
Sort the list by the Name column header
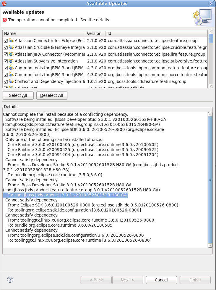44,33
